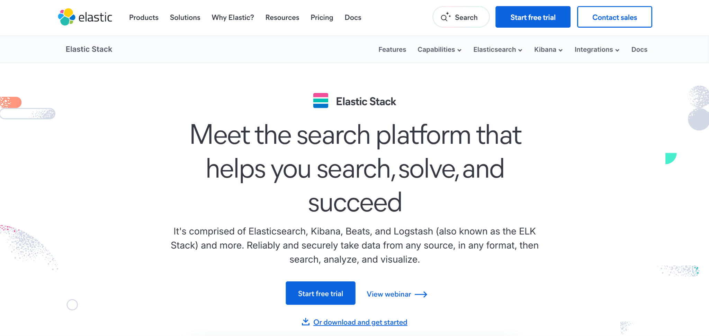
Task: Click the Elastic Stack striped logo icon
Action: 321,101
